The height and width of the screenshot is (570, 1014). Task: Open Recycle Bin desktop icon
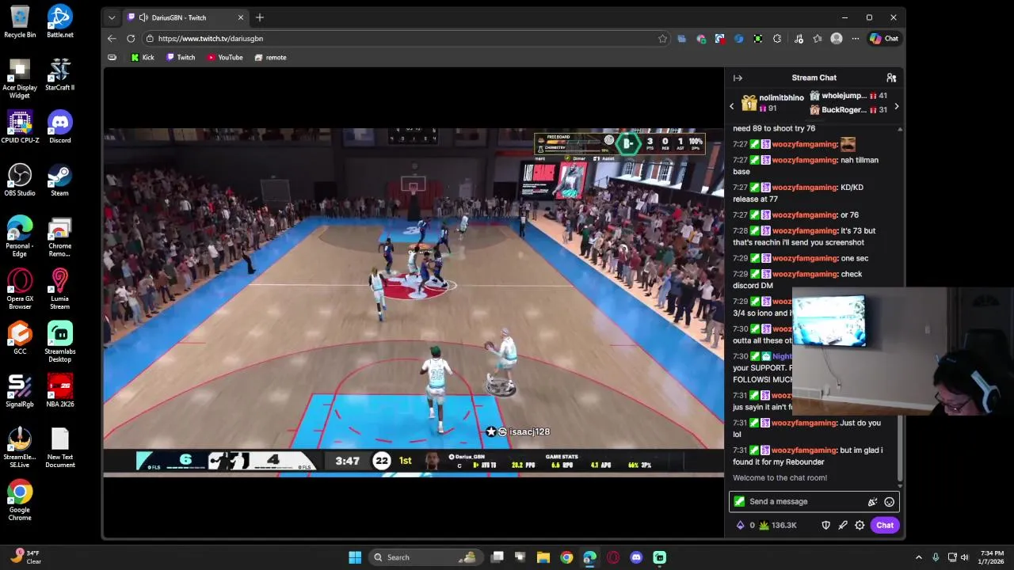pos(20,21)
